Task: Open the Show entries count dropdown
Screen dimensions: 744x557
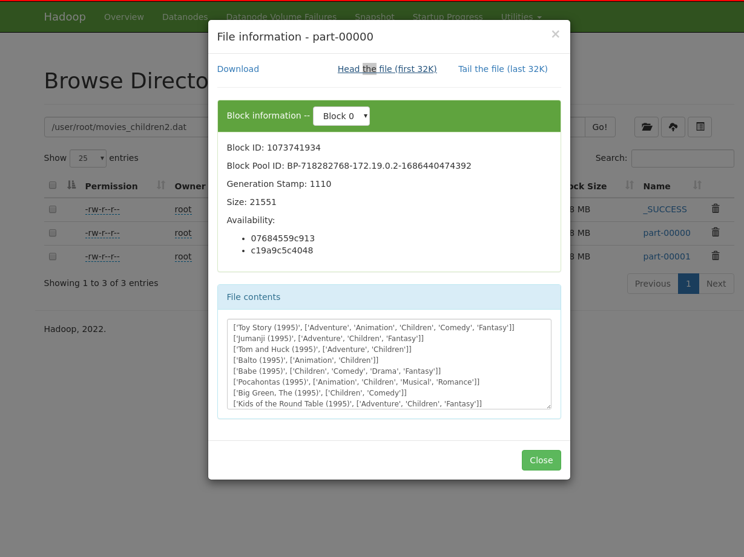Action: coord(88,158)
